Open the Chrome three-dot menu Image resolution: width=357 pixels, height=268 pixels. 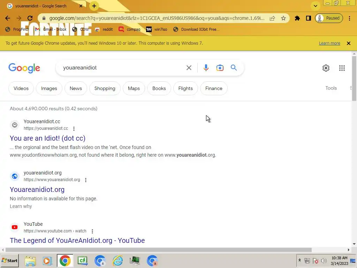(x=349, y=18)
